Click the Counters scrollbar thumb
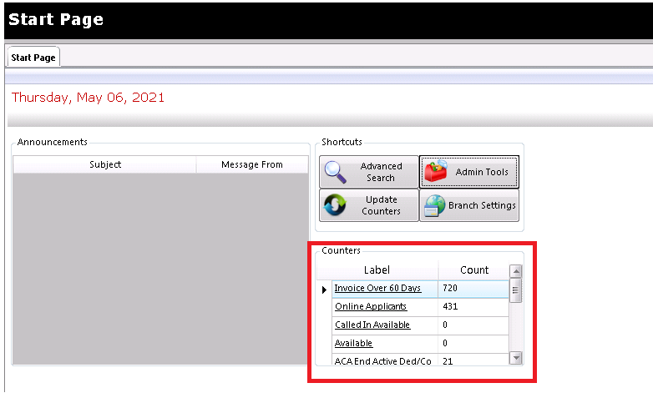Image resolution: width=653 pixels, height=398 pixels. [515, 291]
